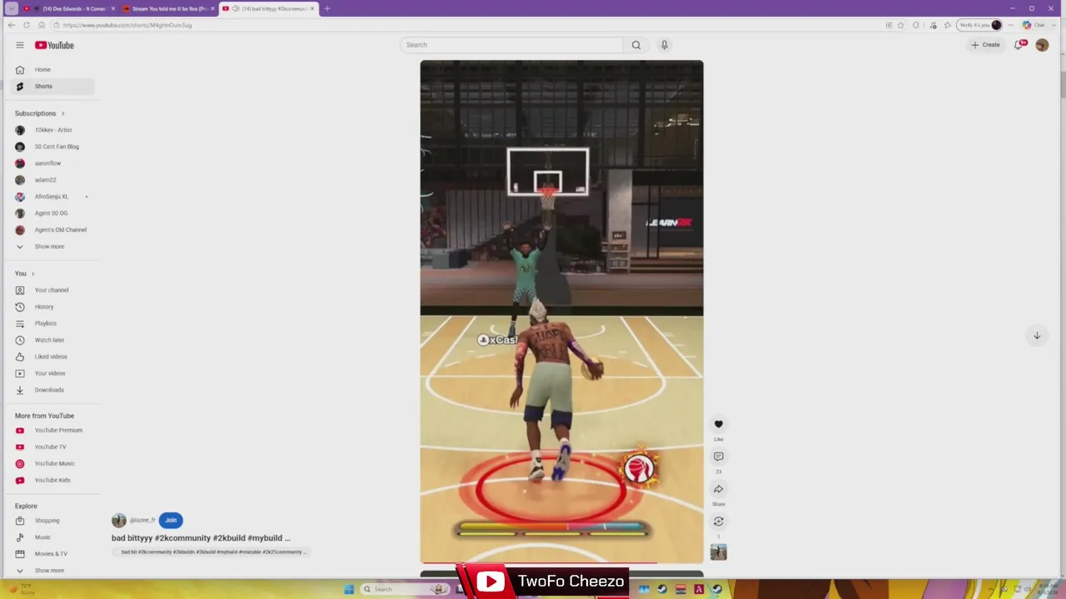The image size is (1066, 599).
Task: Go to the next Short with down arrow
Action: (x=1037, y=336)
